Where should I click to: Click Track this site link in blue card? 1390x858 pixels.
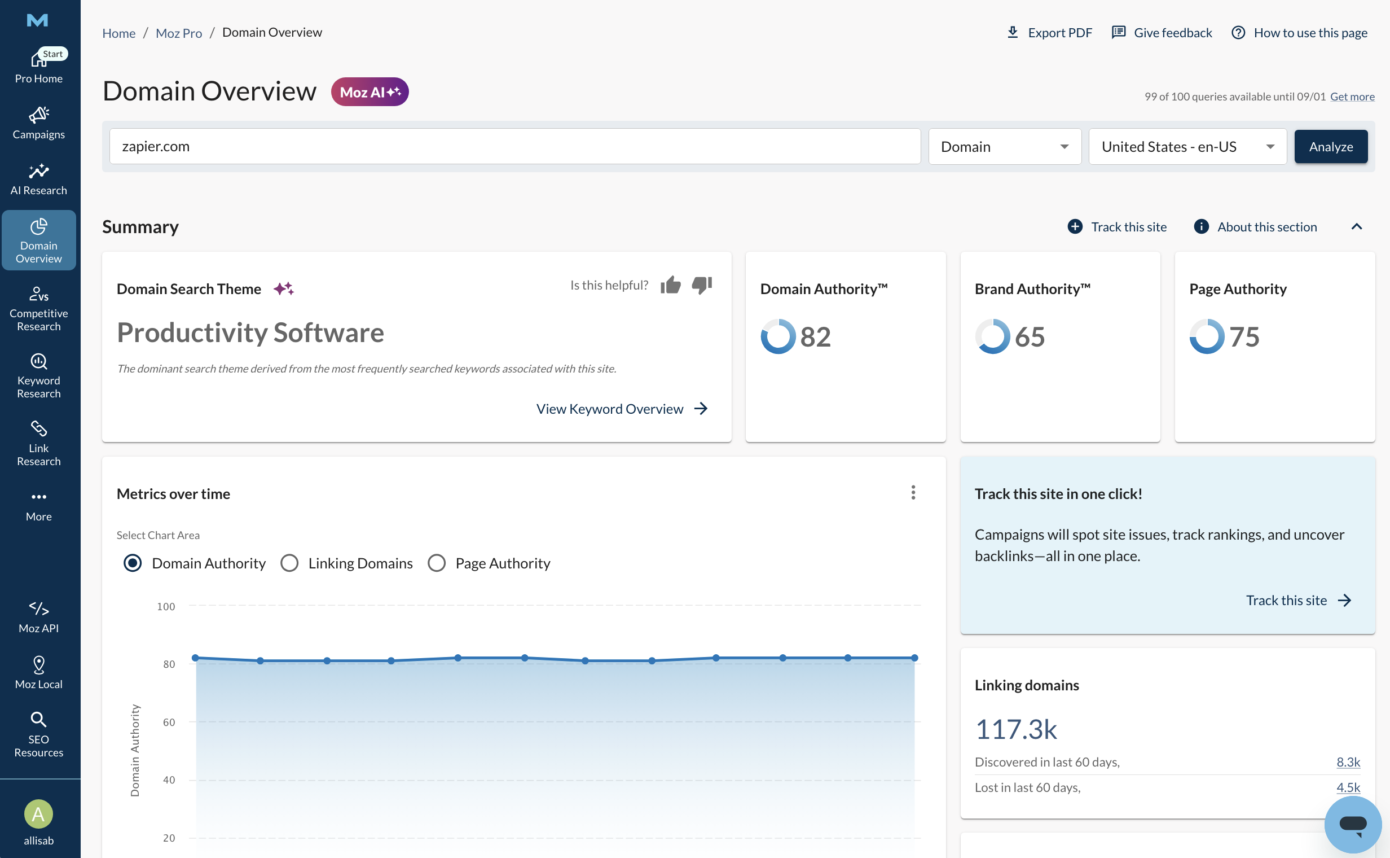click(1299, 600)
